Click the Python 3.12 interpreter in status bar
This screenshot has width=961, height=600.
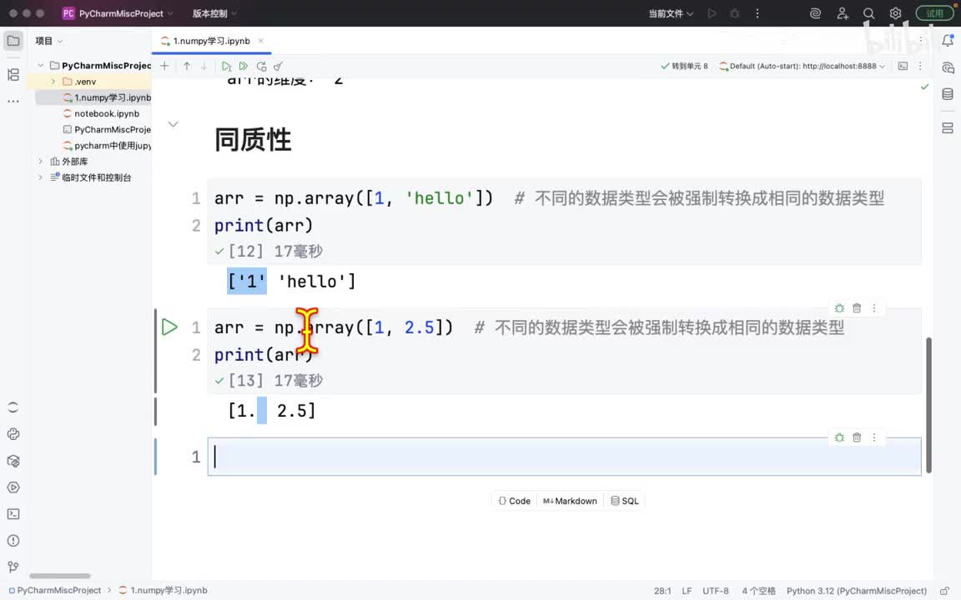click(x=856, y=591)
